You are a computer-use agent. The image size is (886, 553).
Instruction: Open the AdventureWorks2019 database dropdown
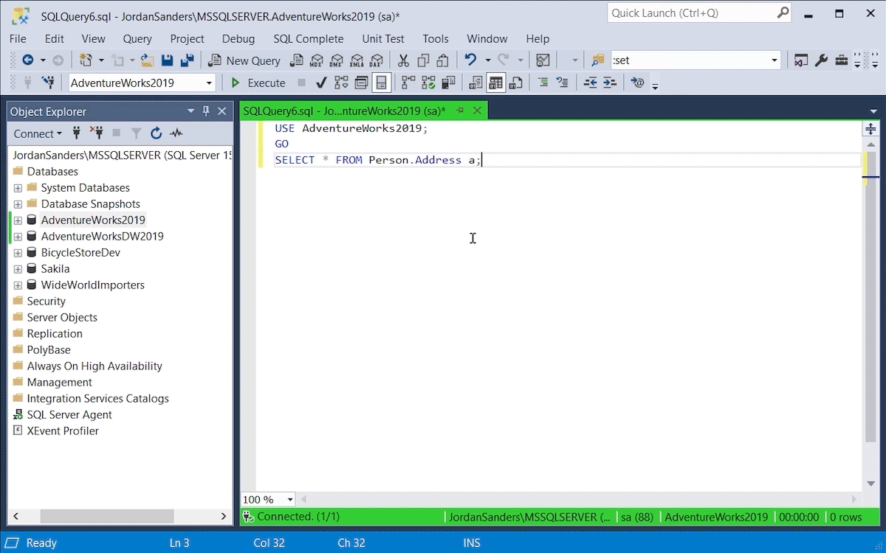[209, 83]
